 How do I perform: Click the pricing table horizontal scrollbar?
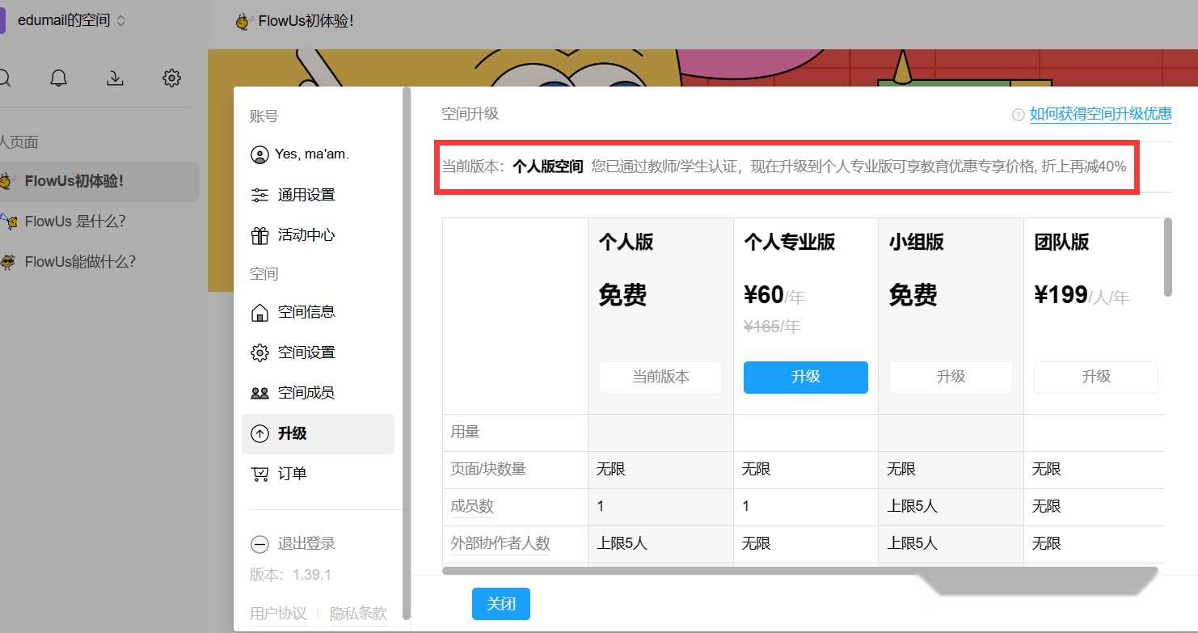point(800,571)
